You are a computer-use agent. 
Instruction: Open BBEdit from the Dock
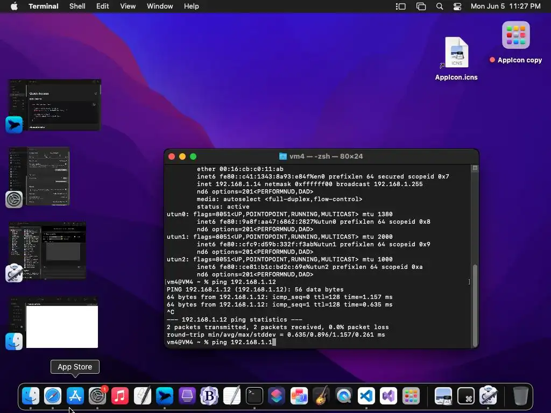click(209, 396)
